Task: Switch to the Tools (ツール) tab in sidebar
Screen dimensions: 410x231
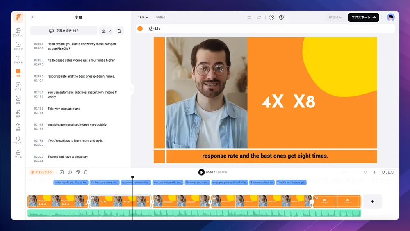Action: (x=18, y=154)
